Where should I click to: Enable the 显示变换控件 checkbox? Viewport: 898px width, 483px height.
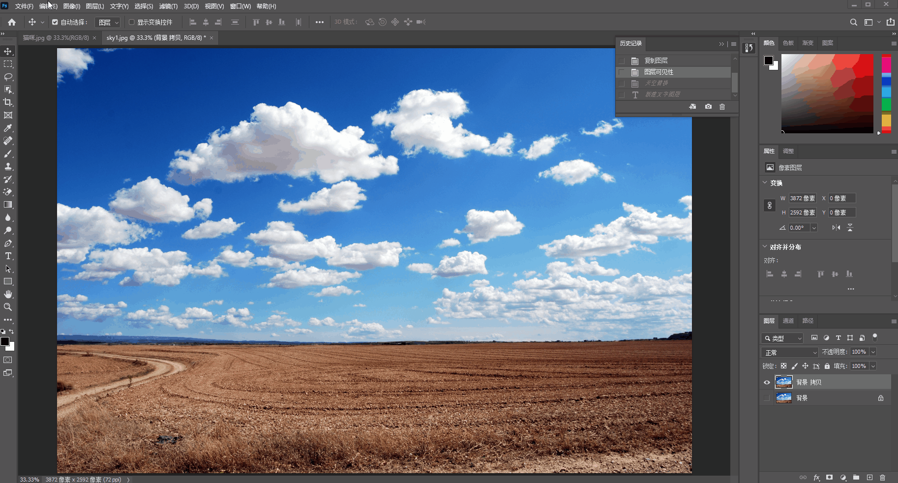pyautogui.click(x=131, y=22)
